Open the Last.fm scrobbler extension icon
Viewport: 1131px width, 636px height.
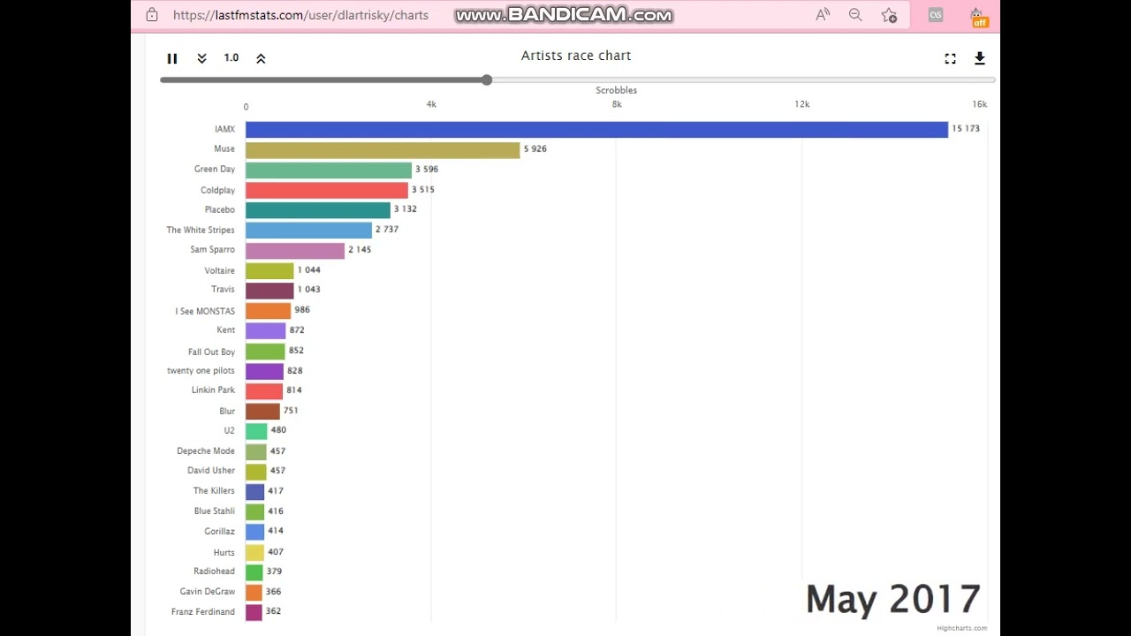click(x=936, y=15)
